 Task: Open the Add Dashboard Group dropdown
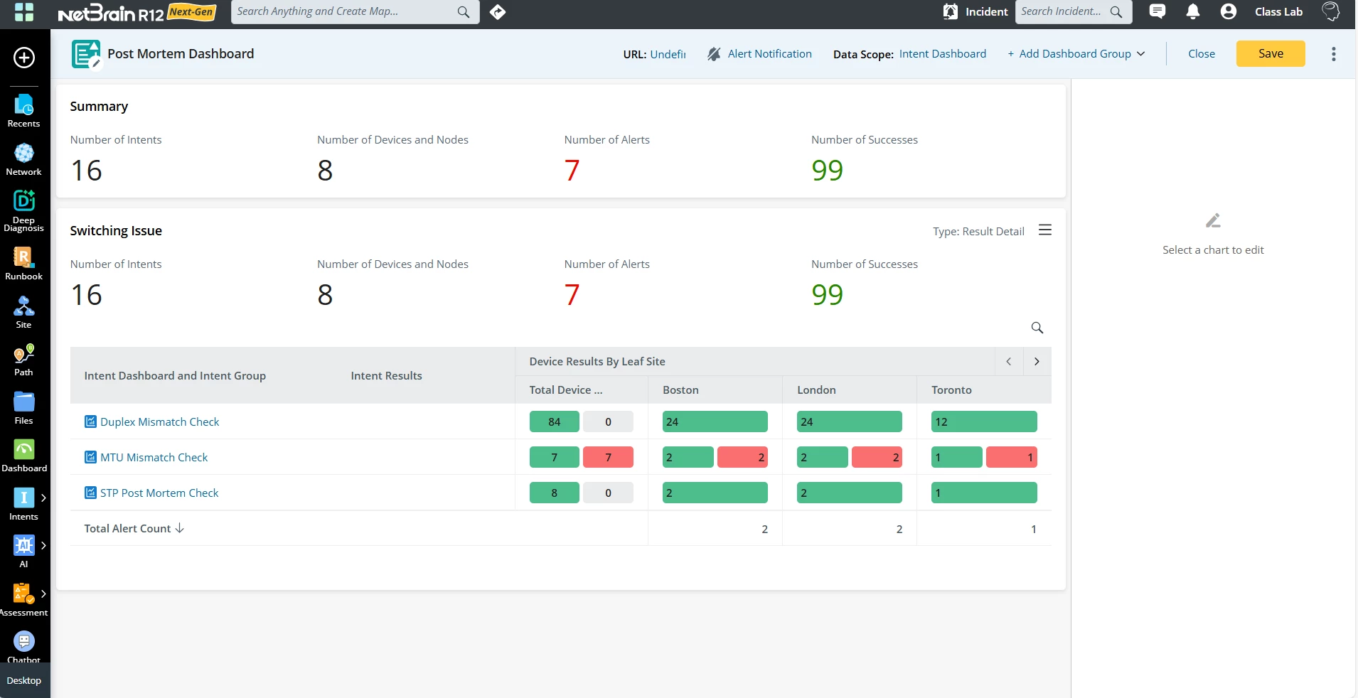pos(1076,54)
